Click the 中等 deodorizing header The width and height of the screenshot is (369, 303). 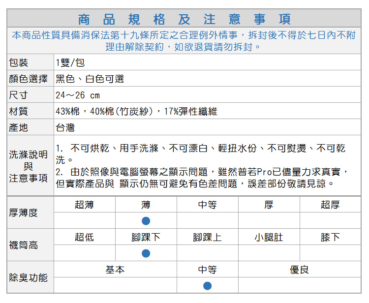207,270
